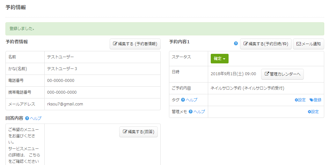Go to 管理カレンダーへ button
Image resolution: width=329 pixels, height=165 pixels.
click(282, 74)
